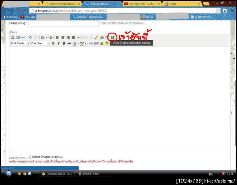The width and height of the screenshot is (237, 185).
Task: Expand numbered list style options
Action: [x=54, y=37]
